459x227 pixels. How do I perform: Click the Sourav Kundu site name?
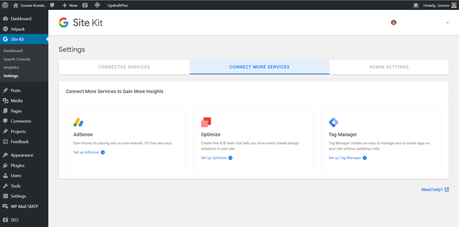pos(32,5)
